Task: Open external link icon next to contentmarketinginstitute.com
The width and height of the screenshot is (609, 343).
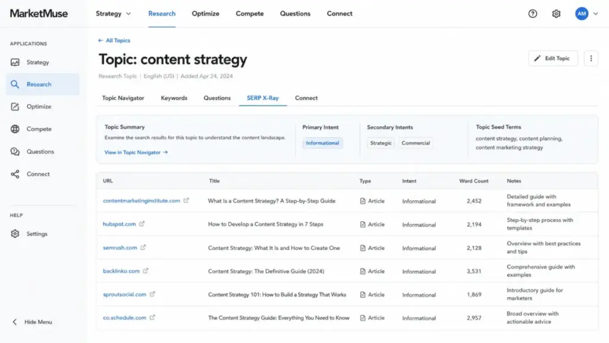Action: point(186,201)
